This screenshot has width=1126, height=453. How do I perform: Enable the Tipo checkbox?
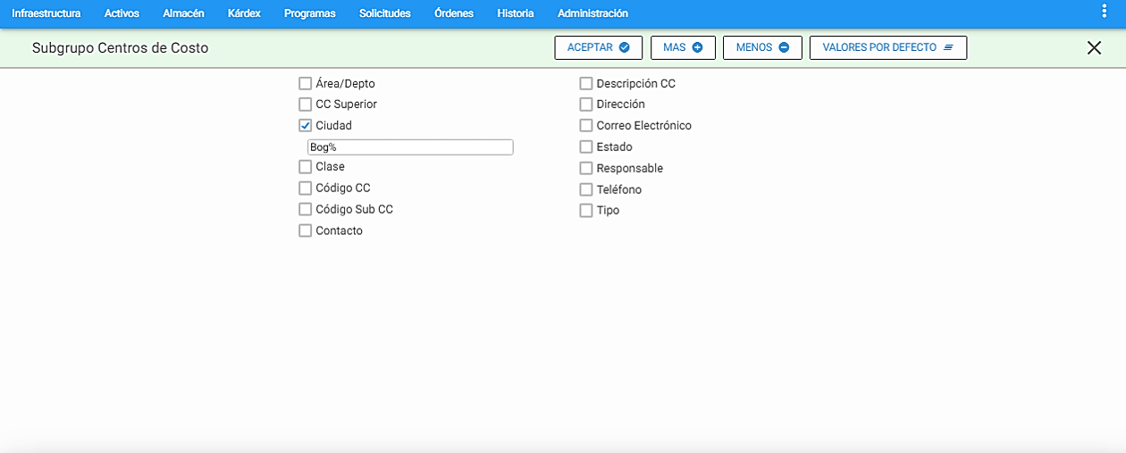[586, 211]
